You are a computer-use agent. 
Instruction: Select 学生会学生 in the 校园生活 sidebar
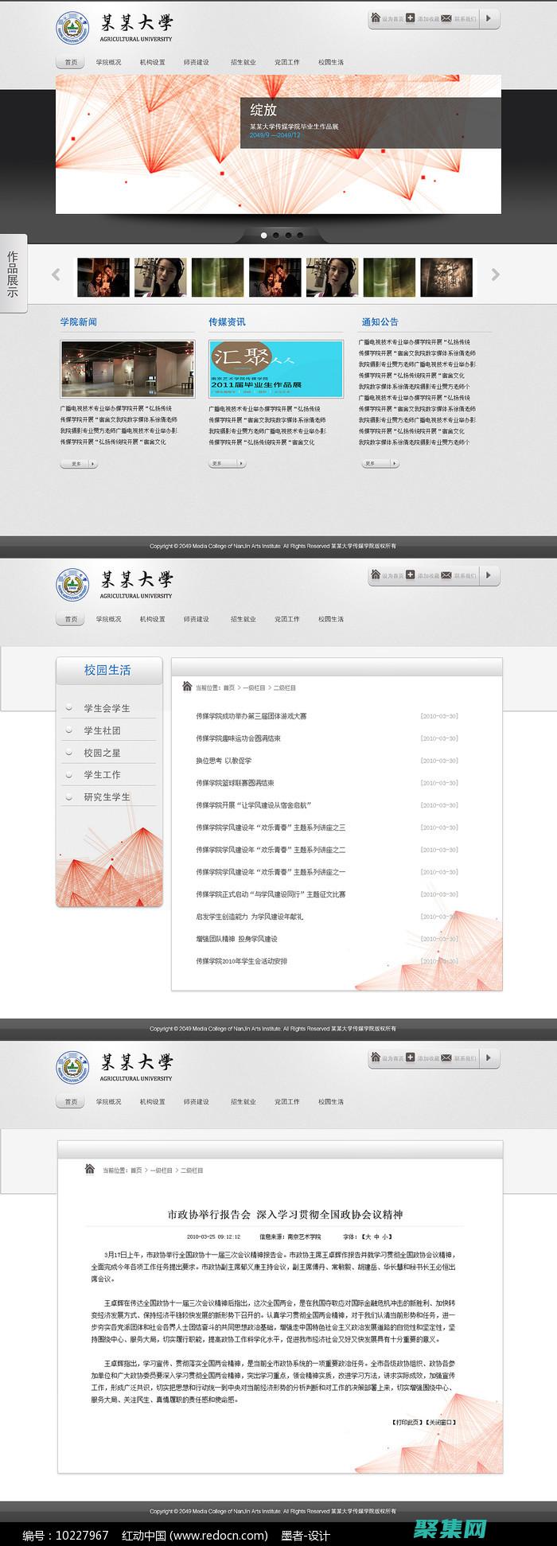tap(107, 708)
